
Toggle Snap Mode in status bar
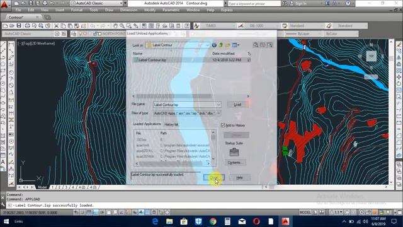coord(82,212)
